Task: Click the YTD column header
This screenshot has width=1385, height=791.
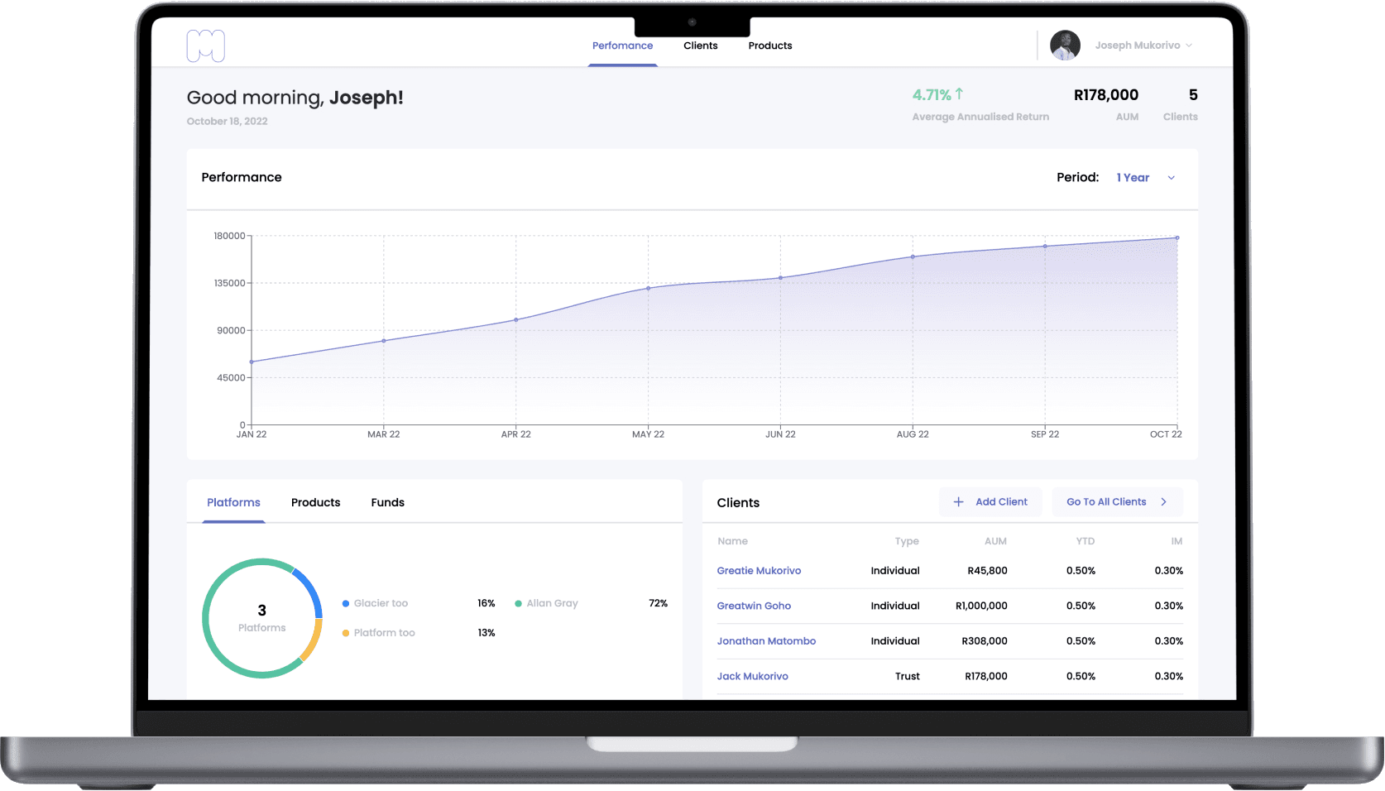Action: 1085,541
